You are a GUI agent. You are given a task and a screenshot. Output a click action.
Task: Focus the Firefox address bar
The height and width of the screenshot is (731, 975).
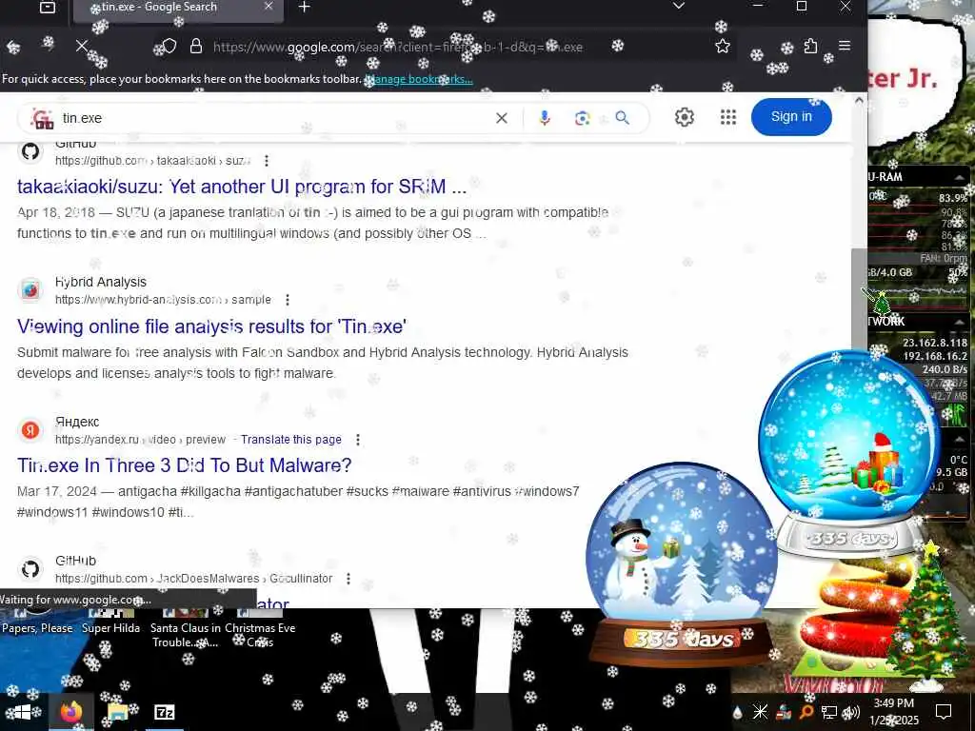tap(398, 47)
